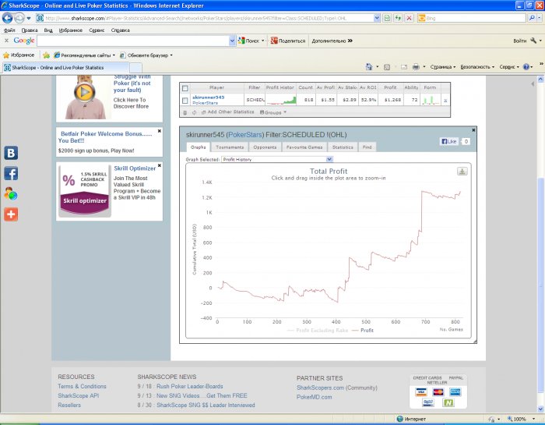
Task: Delete selected rows trash icon in table footer
Action: point(185,112)
